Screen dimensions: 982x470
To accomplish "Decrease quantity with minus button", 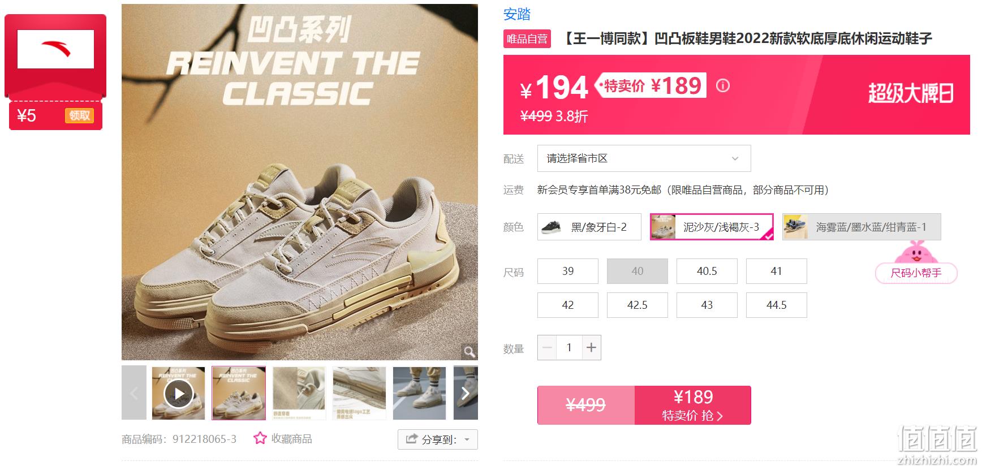I will pyautogui.click(x=547, y=347).
